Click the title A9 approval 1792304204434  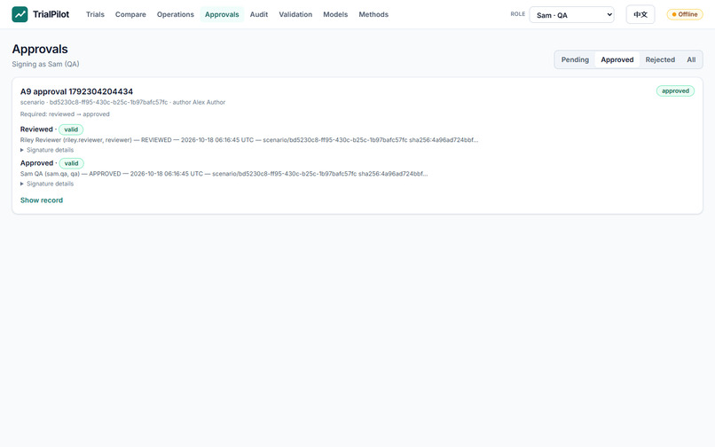(x=76, y=91)
